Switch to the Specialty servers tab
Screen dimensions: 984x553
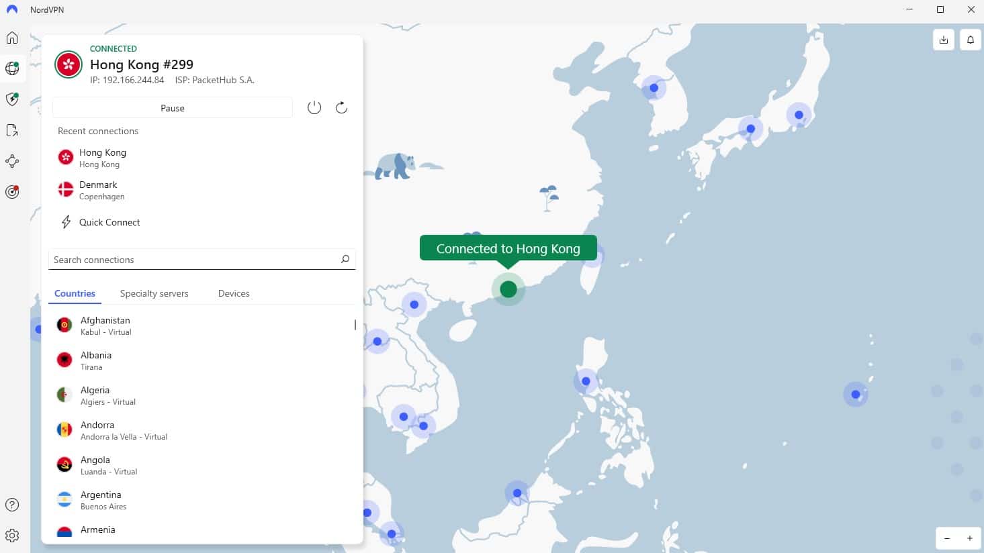pyautogui.click(x=154, y=293)
